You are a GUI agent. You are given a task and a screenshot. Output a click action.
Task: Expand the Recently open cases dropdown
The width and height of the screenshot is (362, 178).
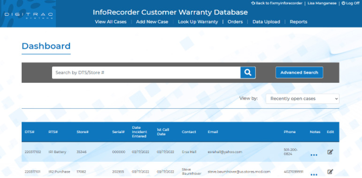[x=302, y=98]
